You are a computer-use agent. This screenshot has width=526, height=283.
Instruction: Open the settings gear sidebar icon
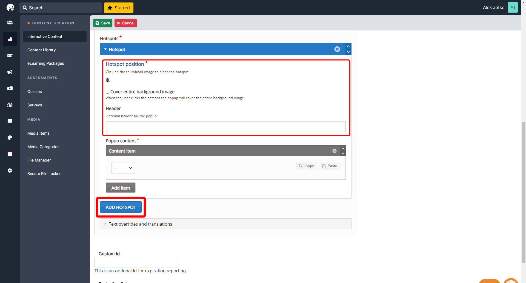click(x=10, y=171)
